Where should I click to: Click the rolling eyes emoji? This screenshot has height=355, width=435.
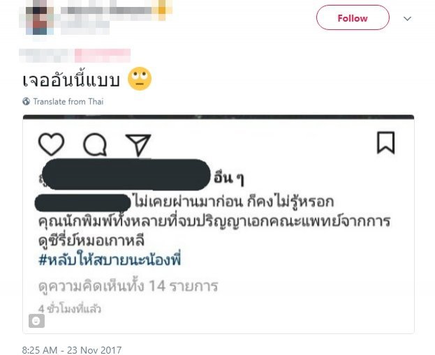[140, 78]
